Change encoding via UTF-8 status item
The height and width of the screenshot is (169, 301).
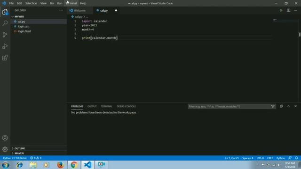[x=260, y=158]
